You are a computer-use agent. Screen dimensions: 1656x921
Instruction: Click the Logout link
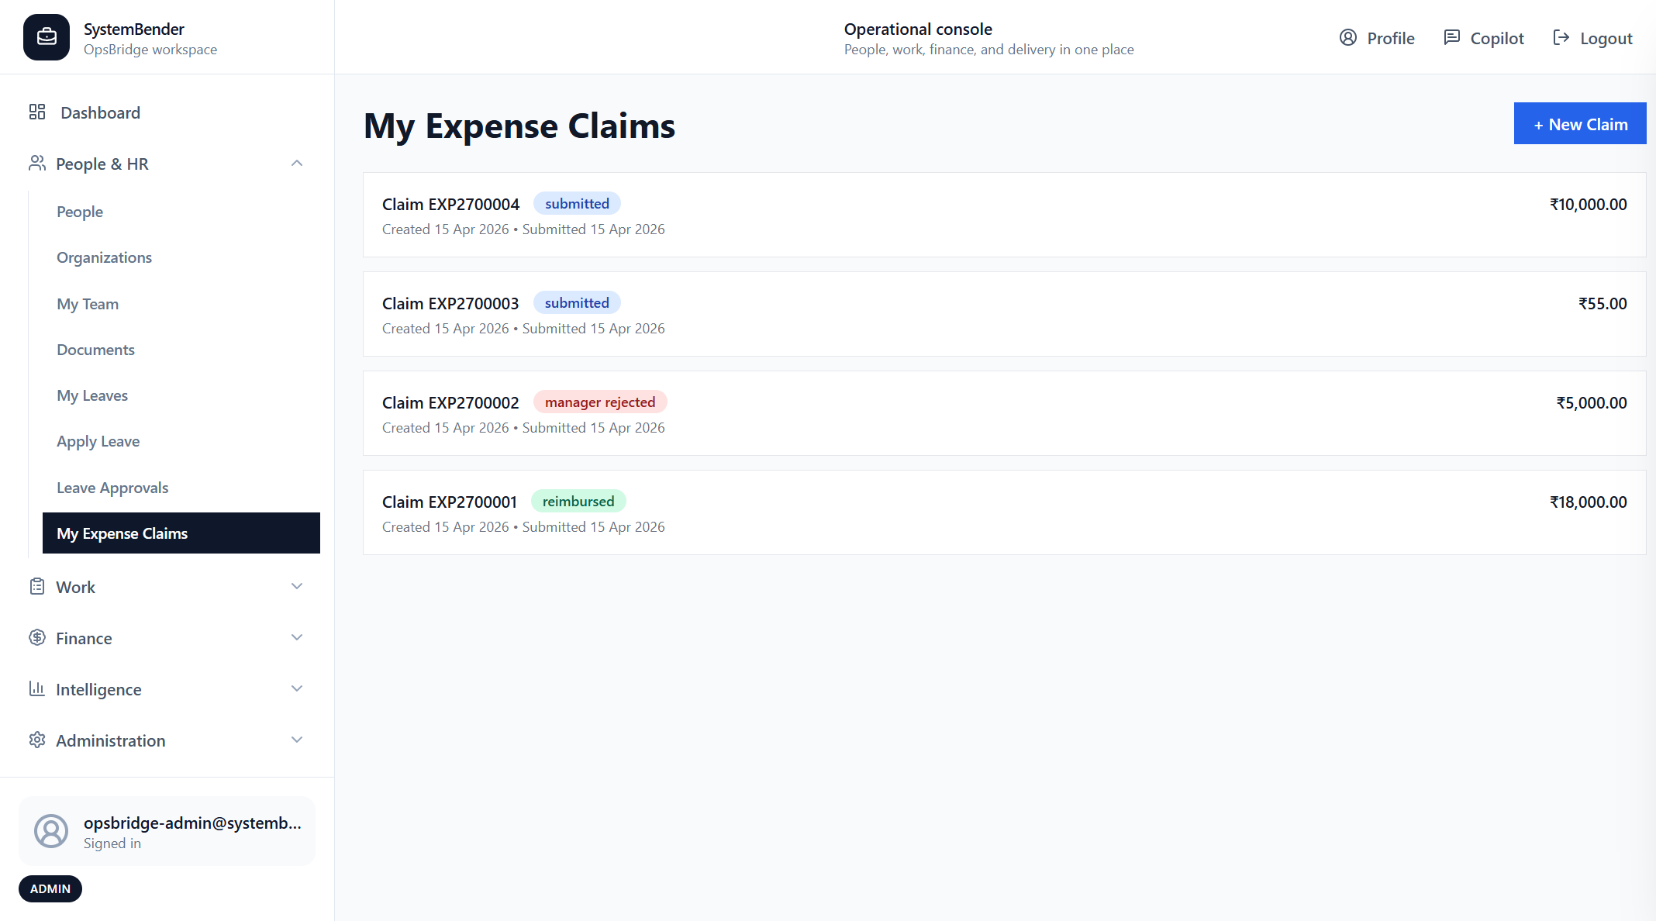tap(1593, 38)
